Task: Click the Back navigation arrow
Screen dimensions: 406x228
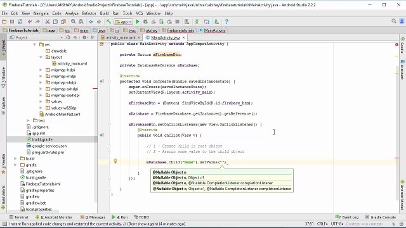Action: click(91, 22)
